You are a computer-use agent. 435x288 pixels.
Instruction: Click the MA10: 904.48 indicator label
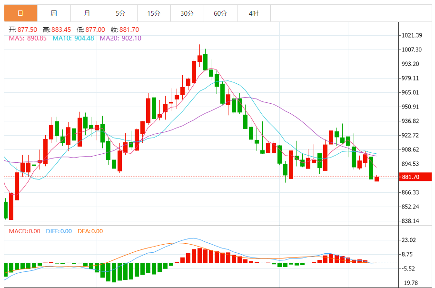point(73,38)
